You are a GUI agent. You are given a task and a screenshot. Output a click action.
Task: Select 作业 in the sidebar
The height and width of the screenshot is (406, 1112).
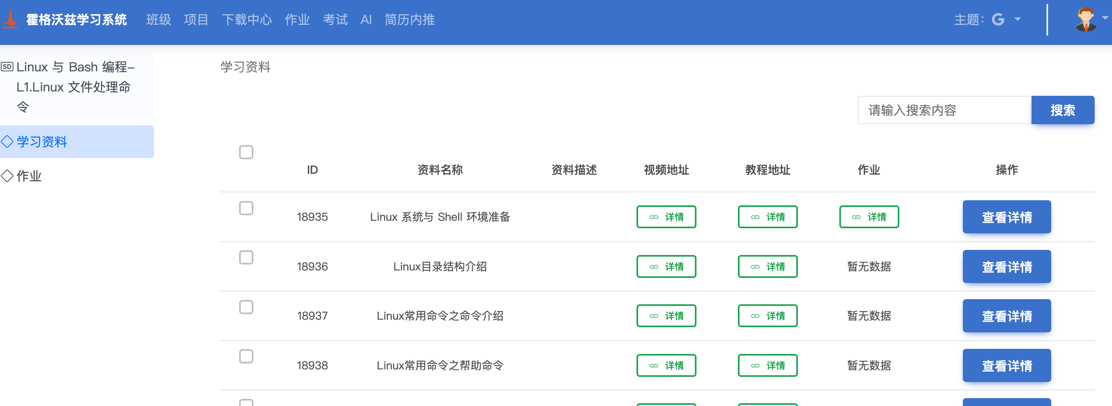[29, 176]
